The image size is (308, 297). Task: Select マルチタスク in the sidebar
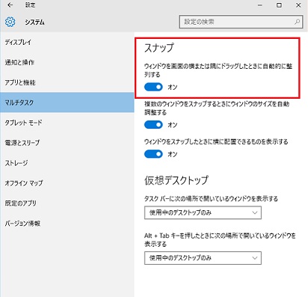click(67, 102)
